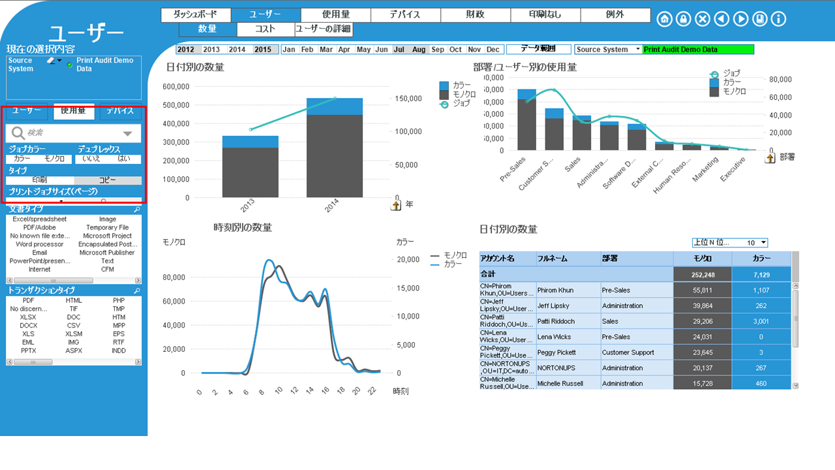This screenshot has height=470, width=835.
Task: Switch to the デバイス top tab
Action: [405, 14]
